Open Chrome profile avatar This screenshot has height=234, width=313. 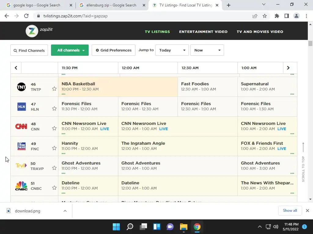coord(296,16)
